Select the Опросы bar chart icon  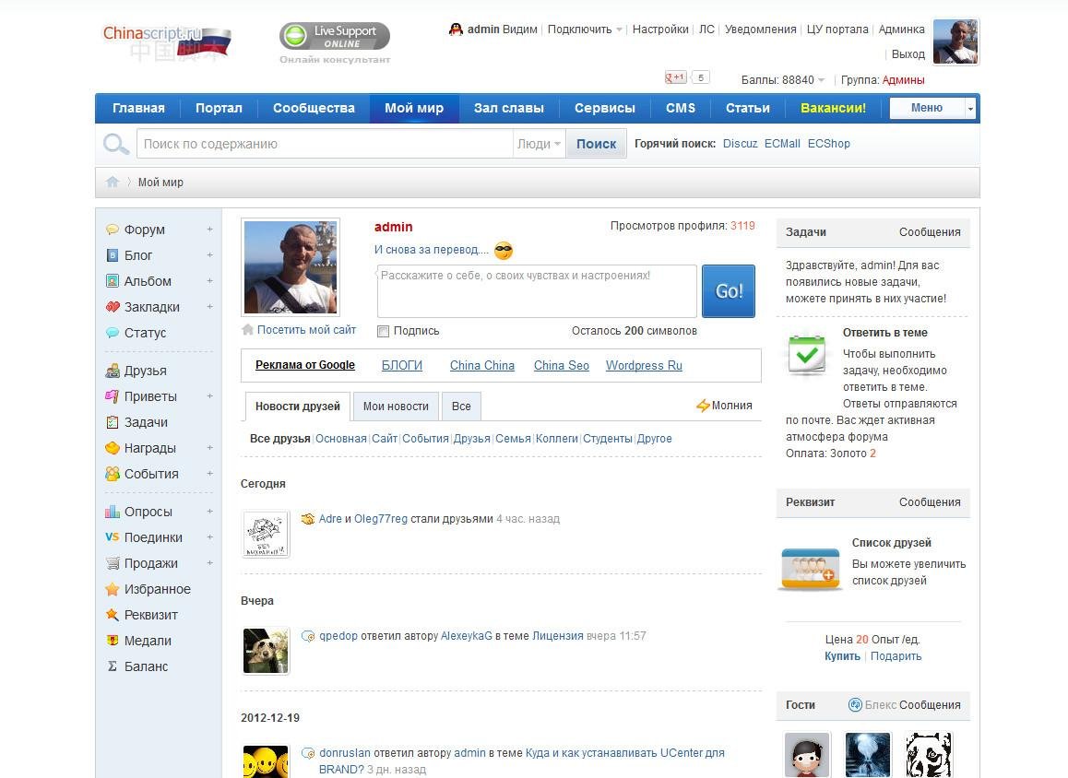pos(112,512)
